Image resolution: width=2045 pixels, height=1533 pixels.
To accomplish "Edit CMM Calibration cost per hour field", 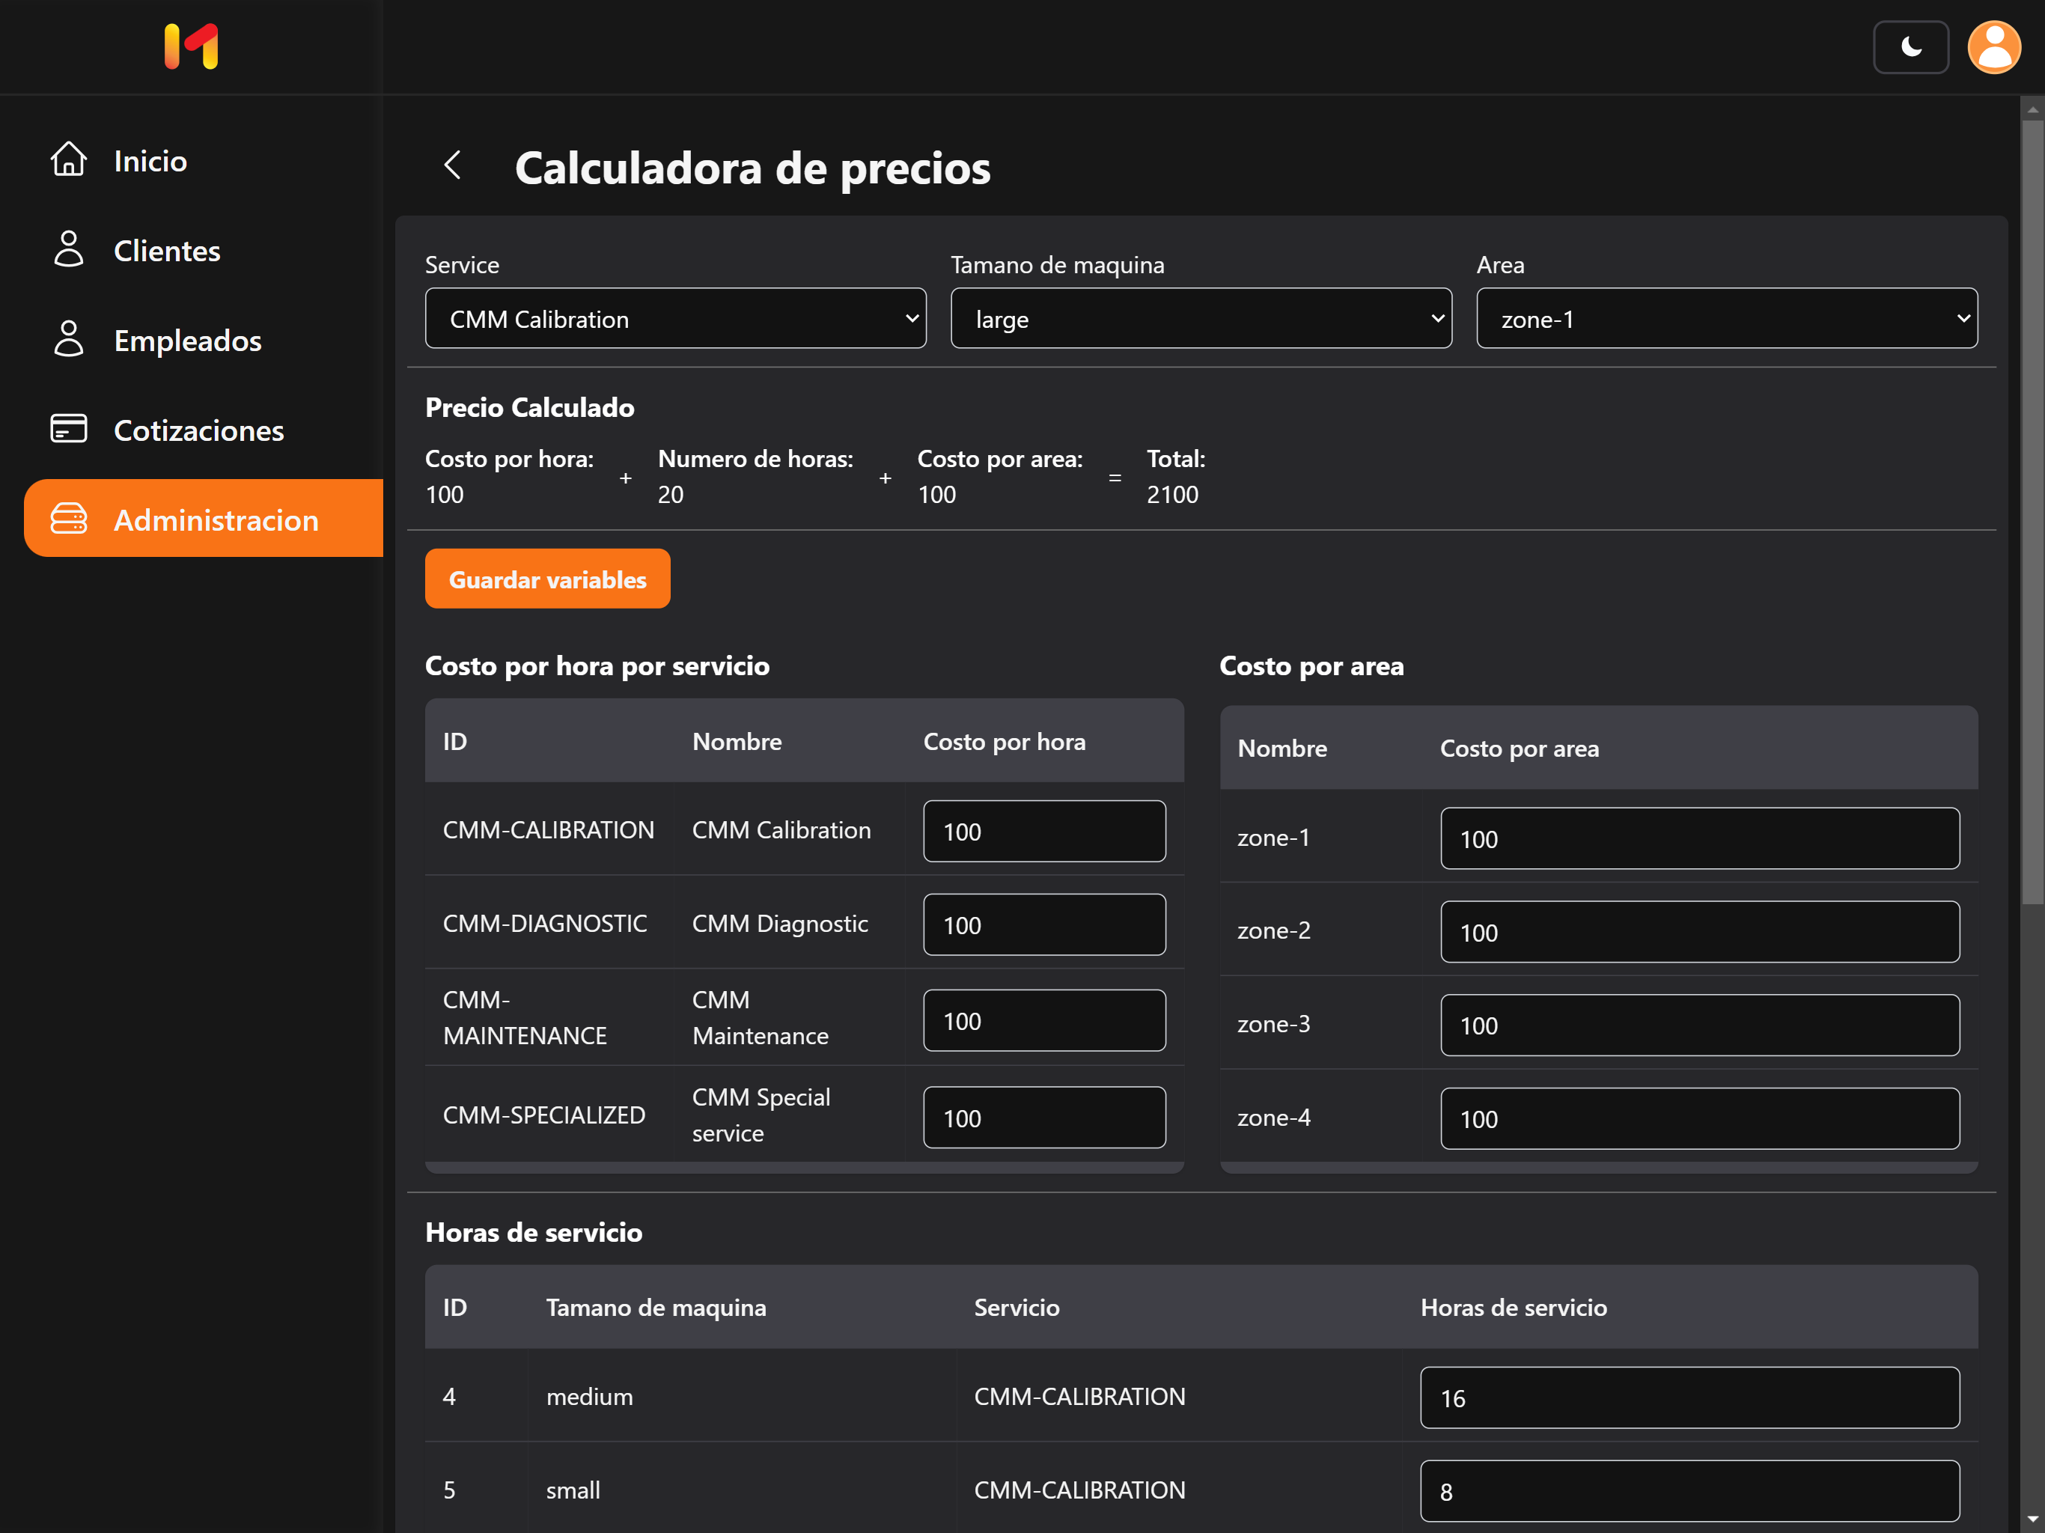I will [x=1043, y=831].
